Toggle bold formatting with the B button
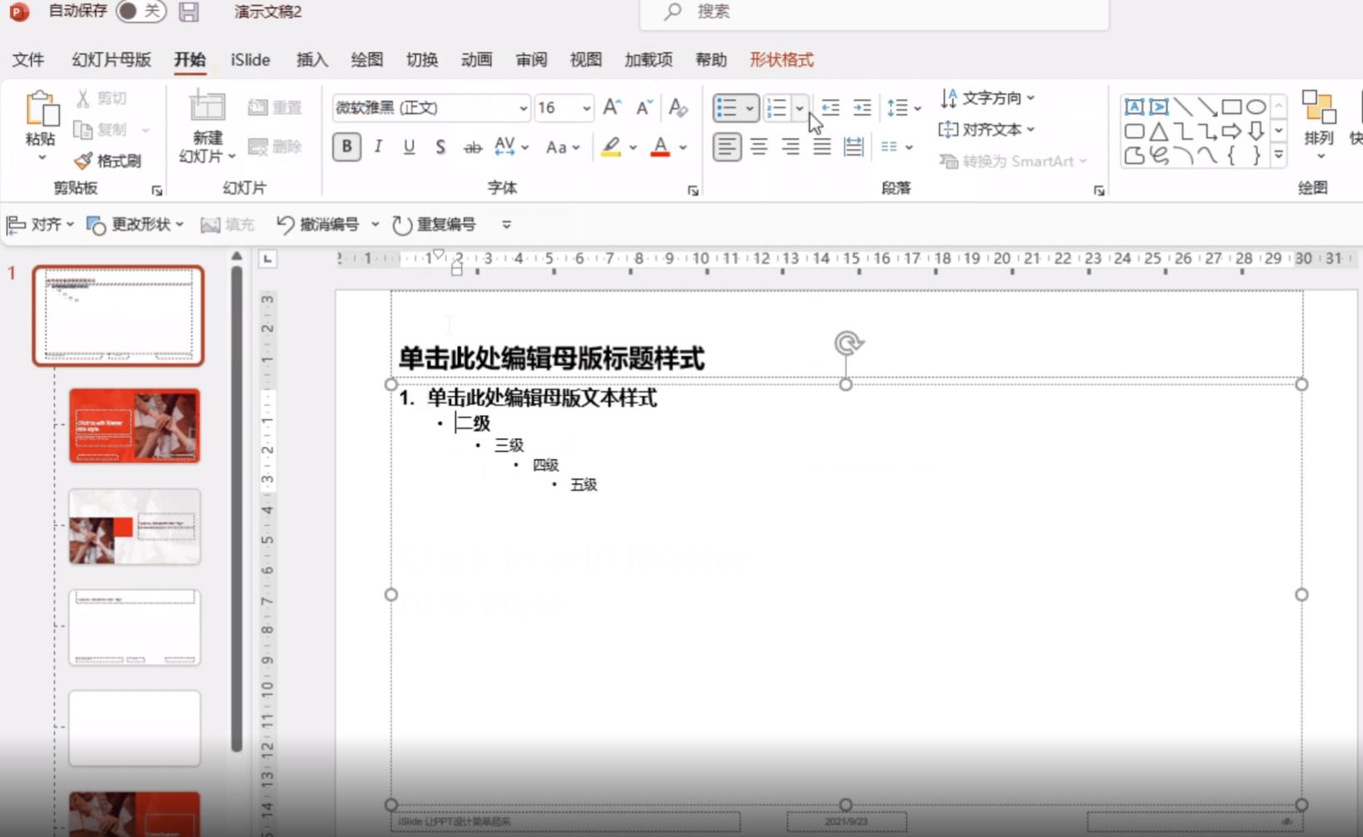 point(346,147)
